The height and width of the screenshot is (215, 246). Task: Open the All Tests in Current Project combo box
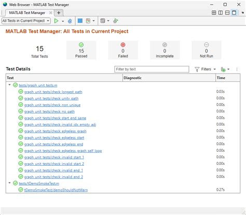(x=26, y=21)
